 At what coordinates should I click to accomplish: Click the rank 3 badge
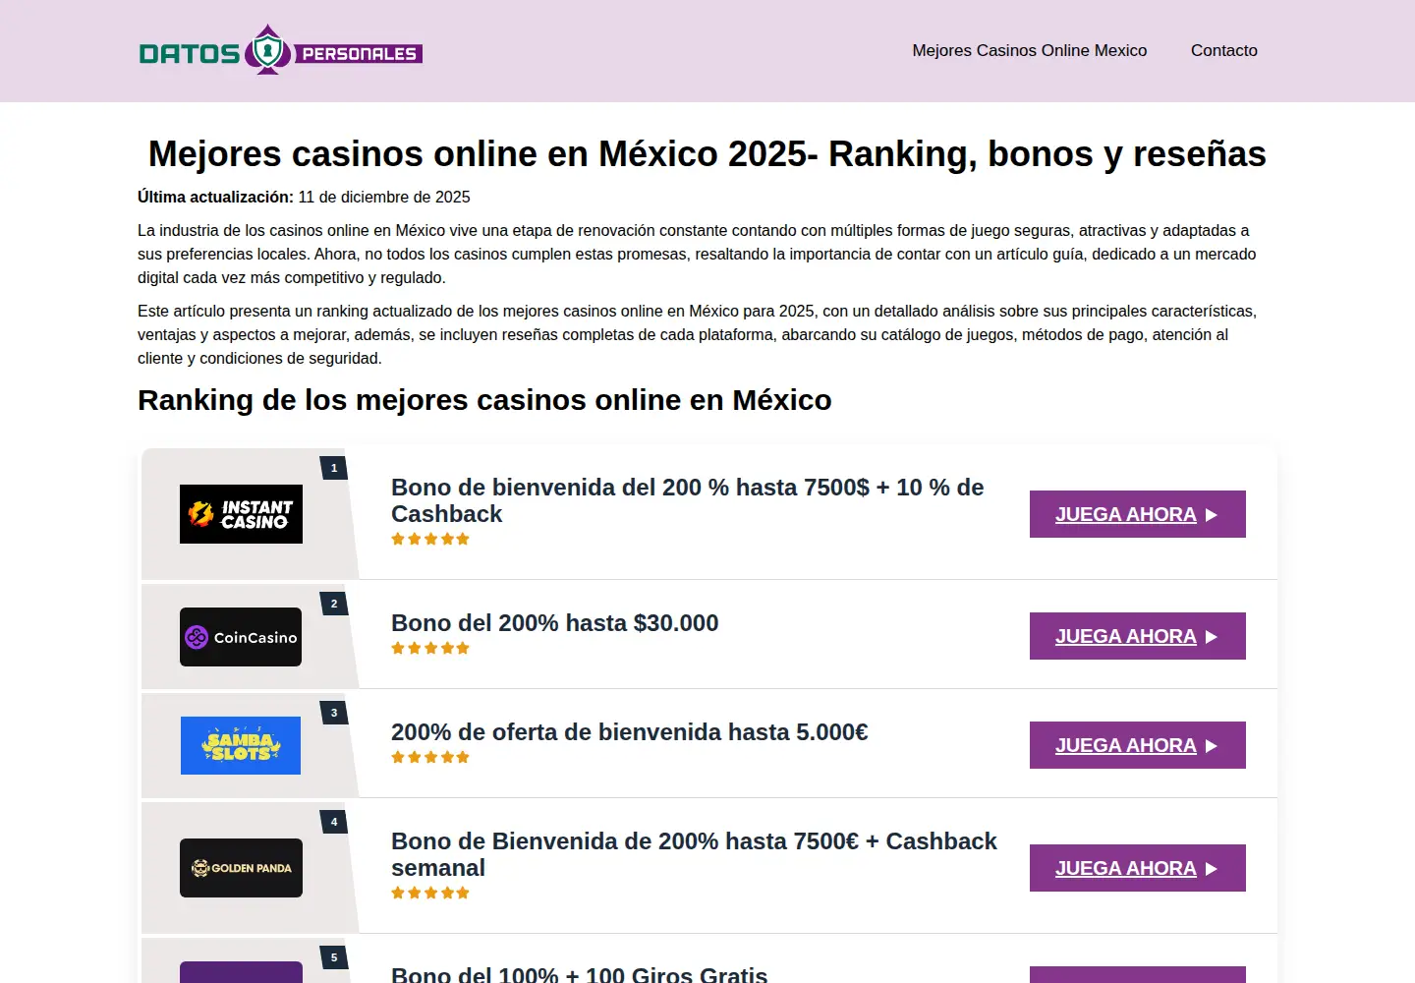(x=334, y=713)
